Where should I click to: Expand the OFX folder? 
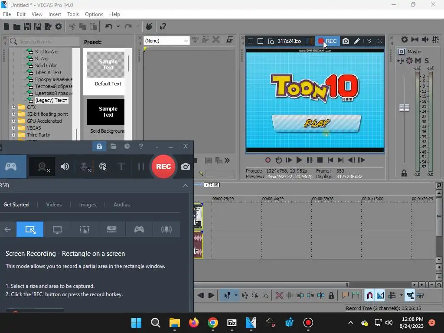(x=13, y=107)
